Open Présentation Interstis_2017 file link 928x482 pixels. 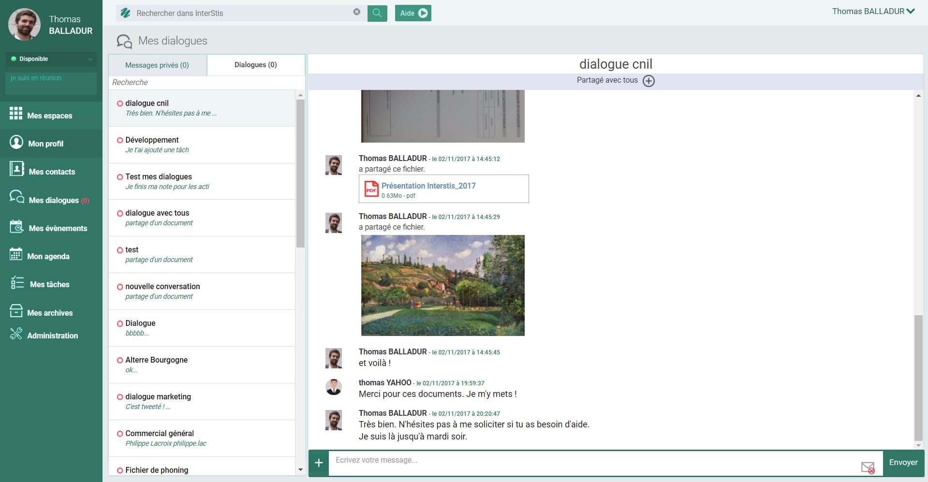(x=428, y=186)
